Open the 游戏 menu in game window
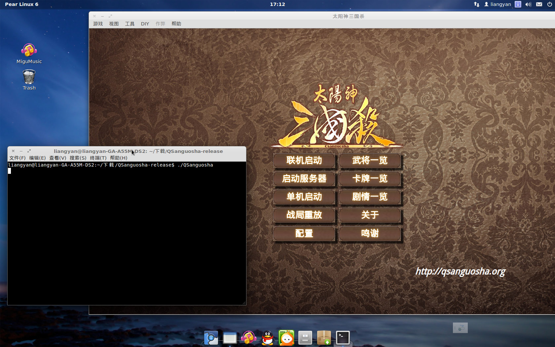The width and height of the screenshot is (555, 347). (98, 24)
